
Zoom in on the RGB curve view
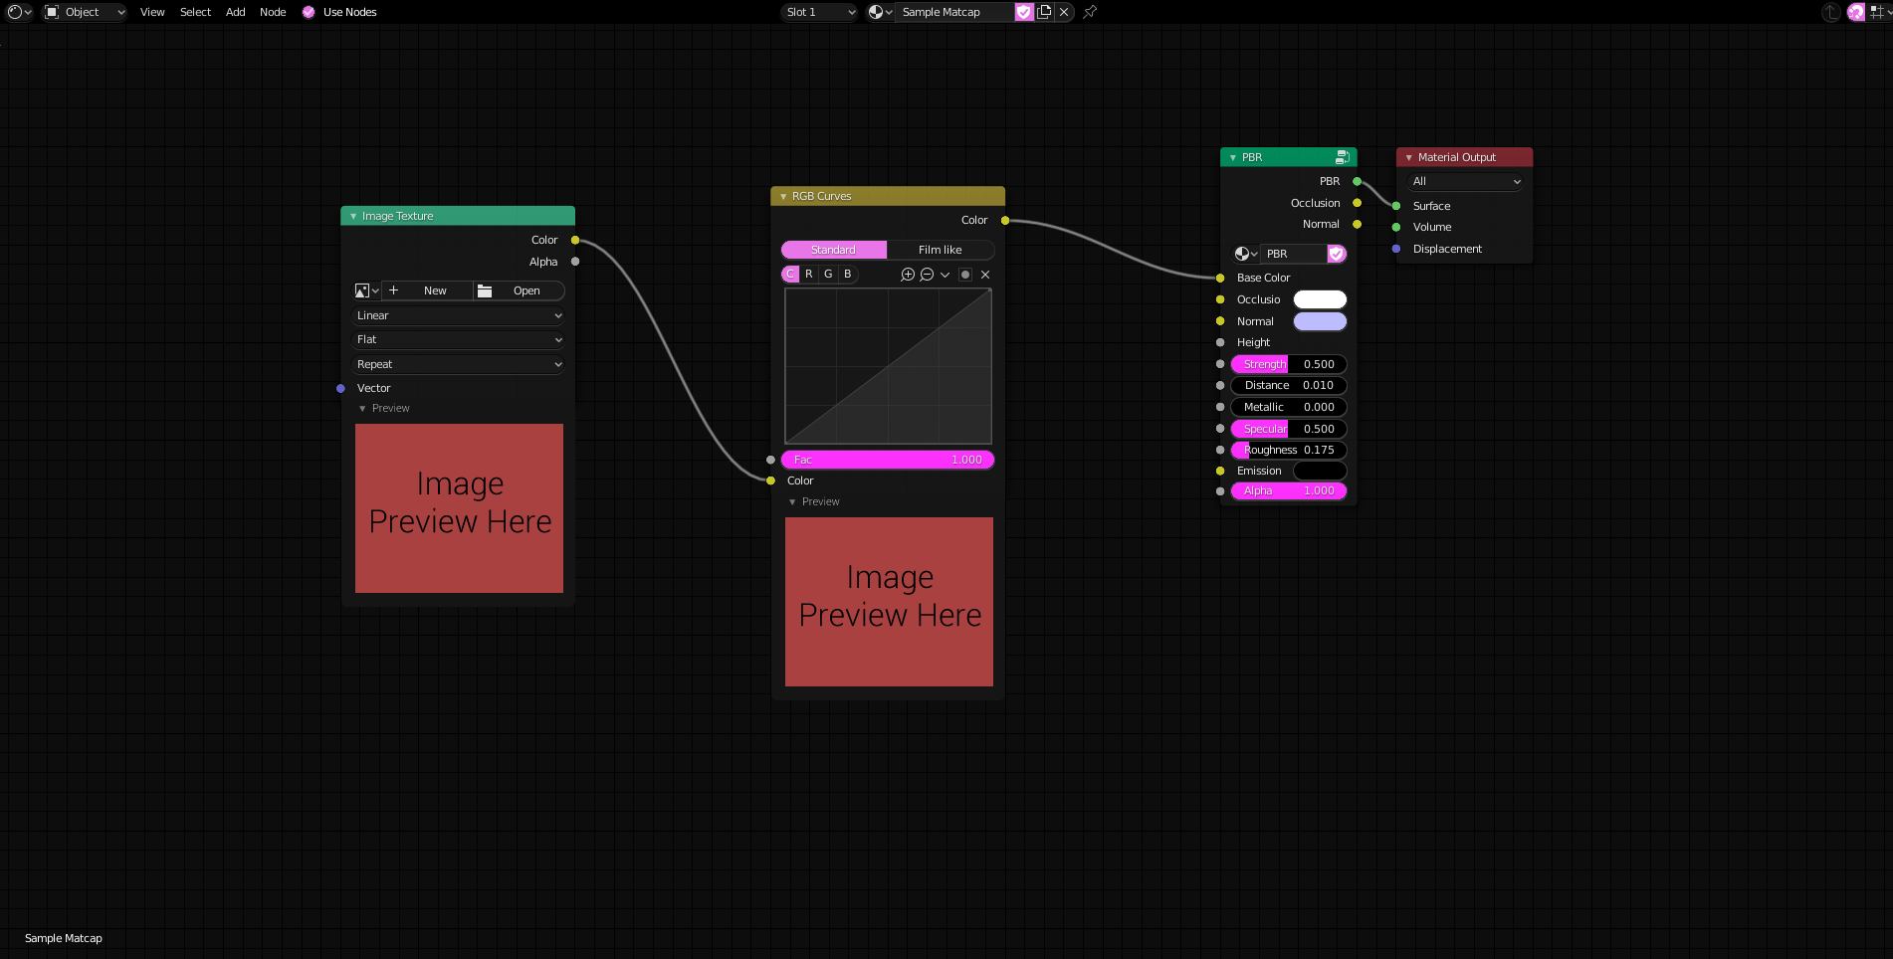(x=908, y=275)
